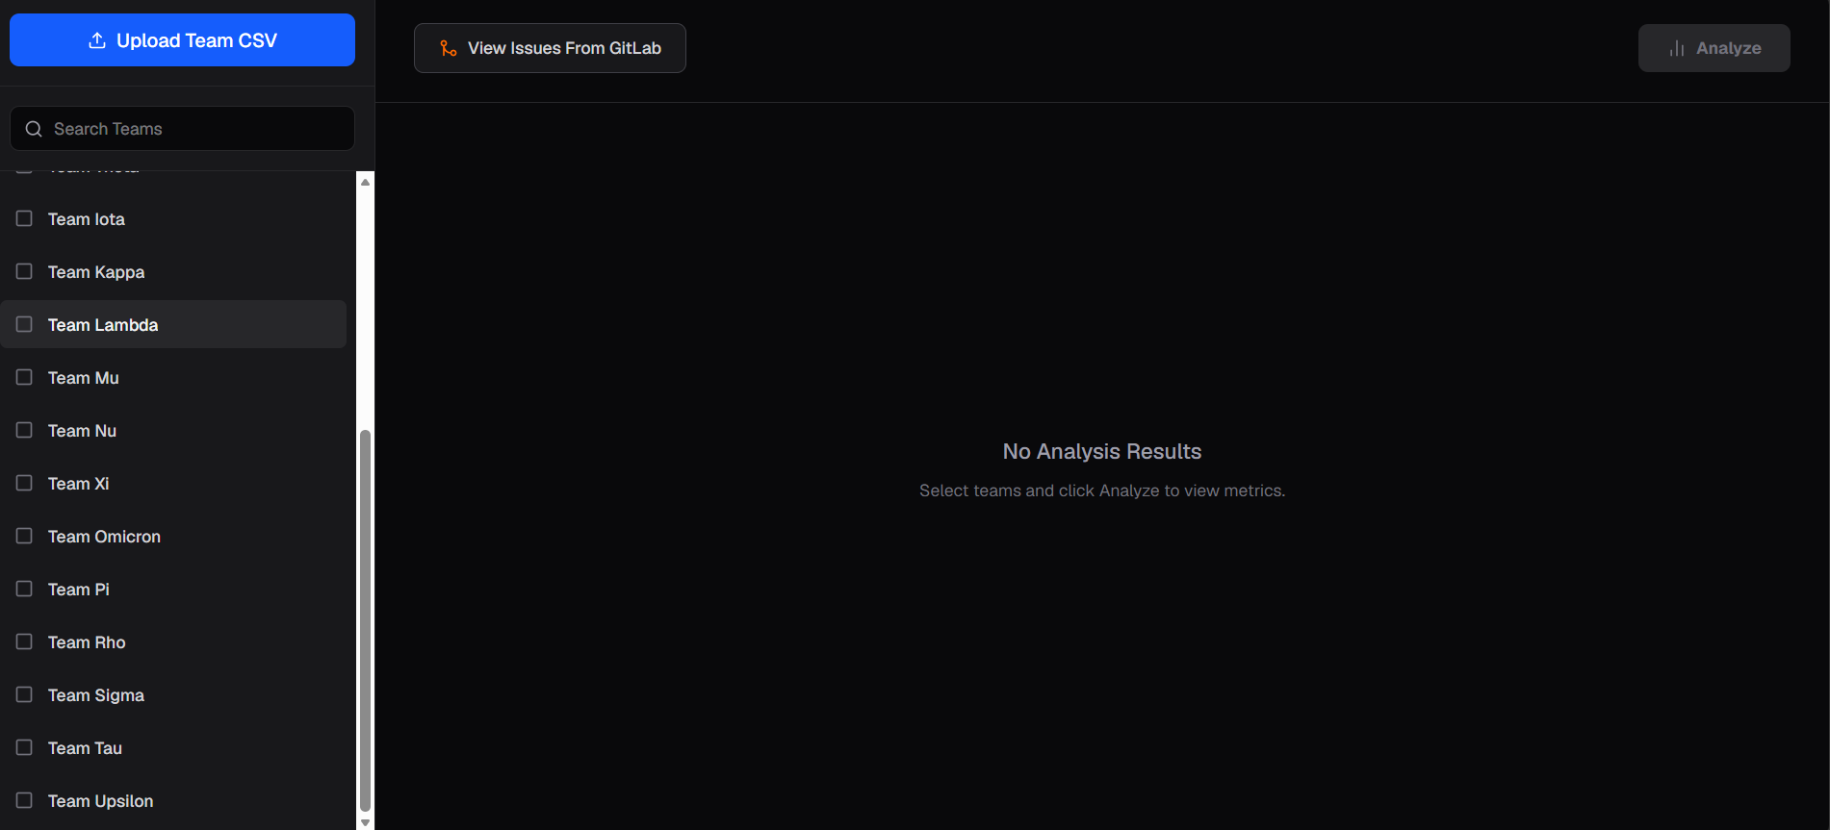
Task: Check the Team Kappa checkbox
Action: pos(24,271)
